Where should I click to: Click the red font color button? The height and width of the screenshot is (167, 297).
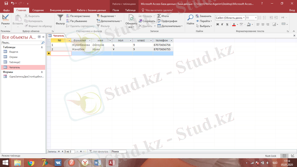coord(234,24)
